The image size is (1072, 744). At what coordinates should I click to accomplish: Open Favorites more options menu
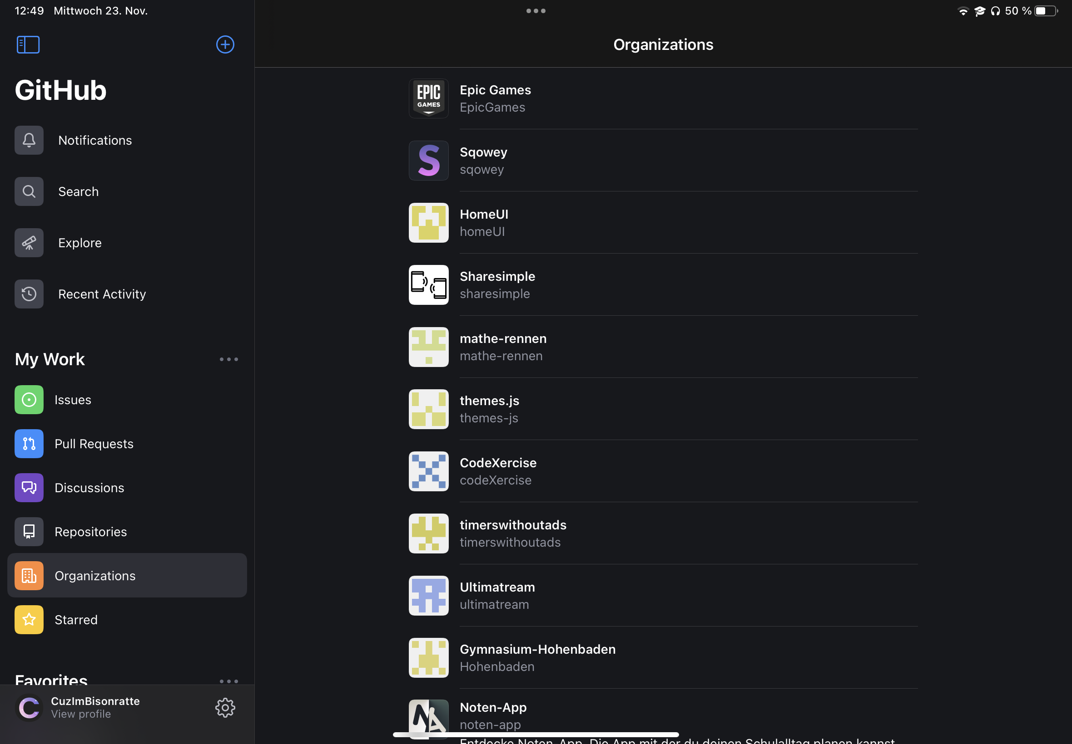click(228, 681)
